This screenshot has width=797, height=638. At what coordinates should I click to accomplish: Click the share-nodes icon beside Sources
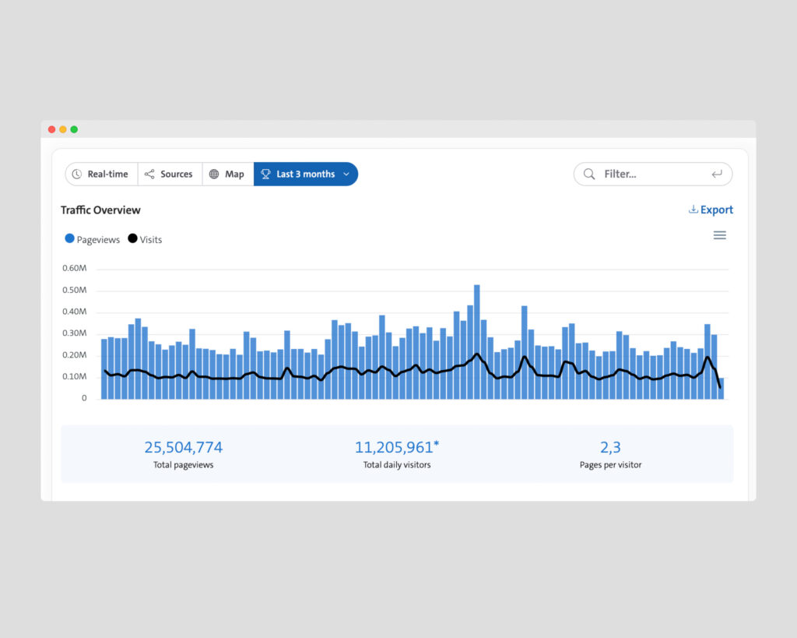[149, 174]
